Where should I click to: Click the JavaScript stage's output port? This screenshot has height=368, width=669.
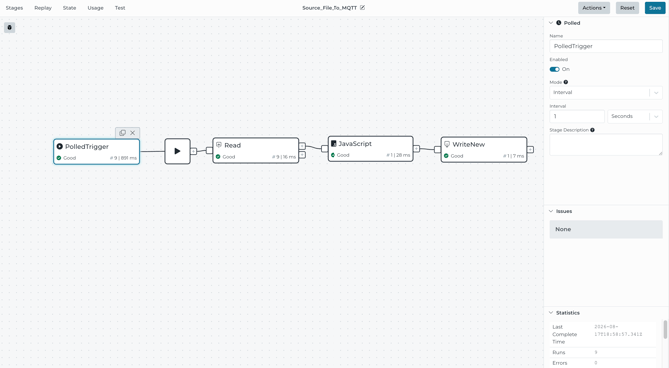tap(416, 149)
